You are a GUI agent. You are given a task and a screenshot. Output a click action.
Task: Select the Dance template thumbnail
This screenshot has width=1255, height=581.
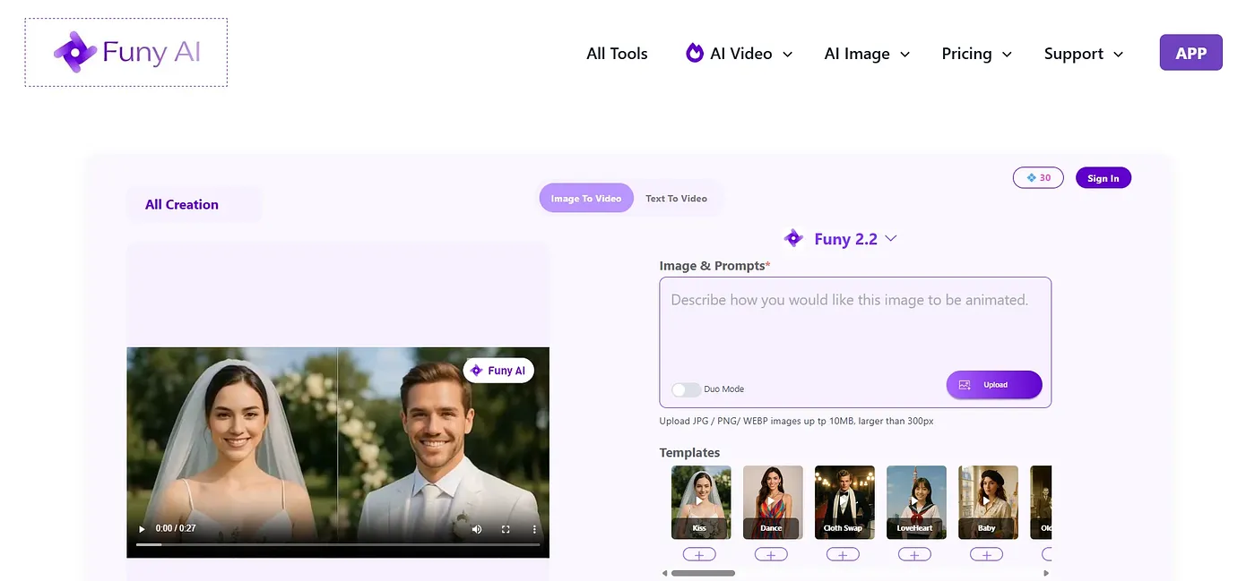coord(773,502)
